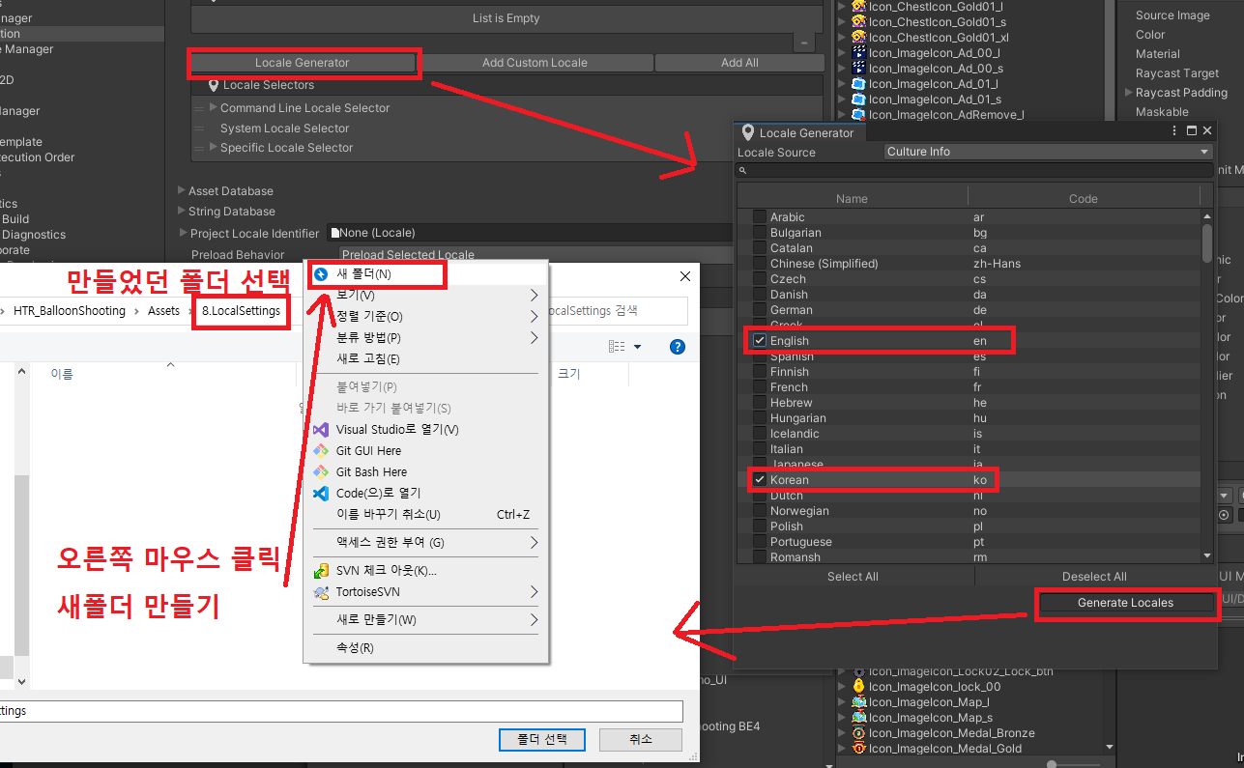Click the Locale Generator search field
Viewport: 1244px width, 768px height.
click(x=974, y=170)
